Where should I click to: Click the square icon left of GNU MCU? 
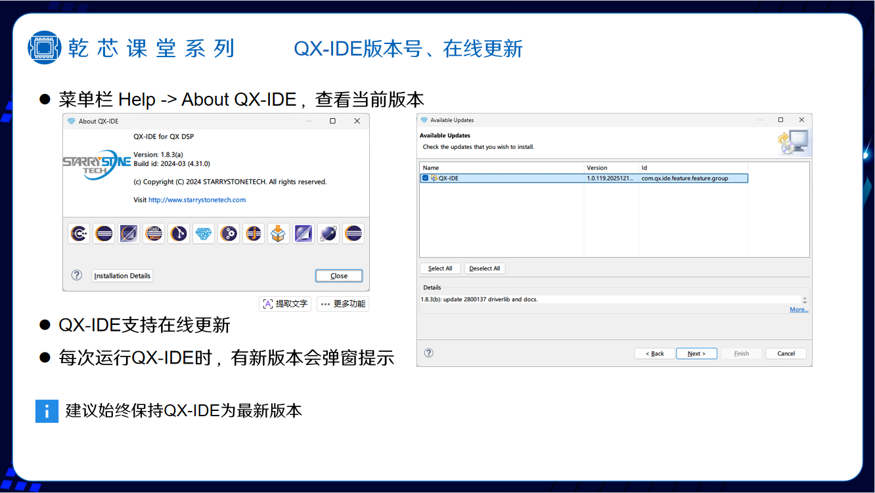129,234
